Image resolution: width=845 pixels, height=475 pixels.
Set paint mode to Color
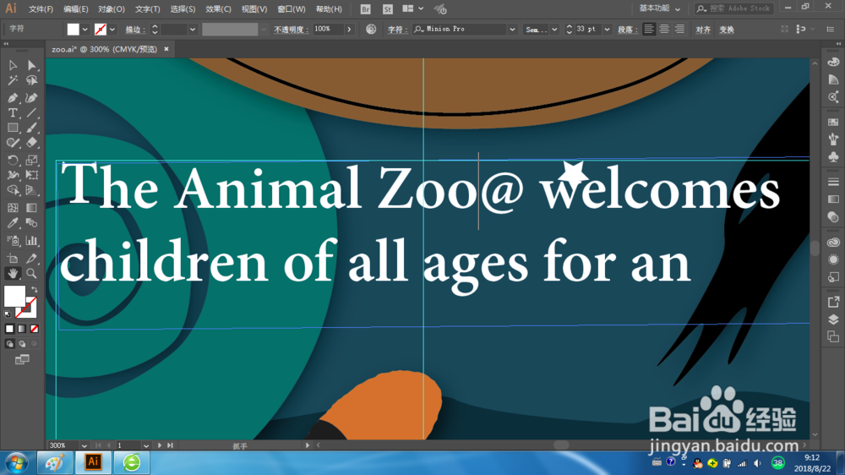9,329
